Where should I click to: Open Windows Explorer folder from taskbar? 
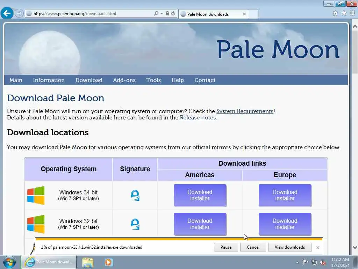pyautogui.click(x=88, y=262)
